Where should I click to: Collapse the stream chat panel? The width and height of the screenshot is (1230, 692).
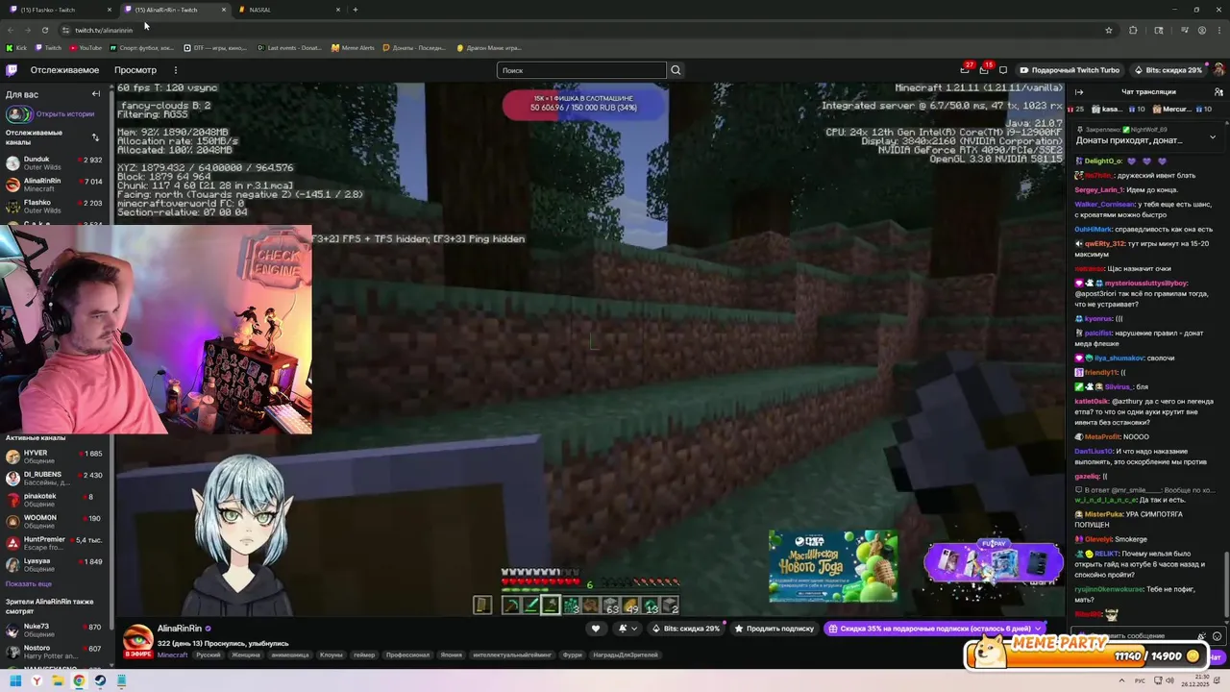[x=1079, y=92]
